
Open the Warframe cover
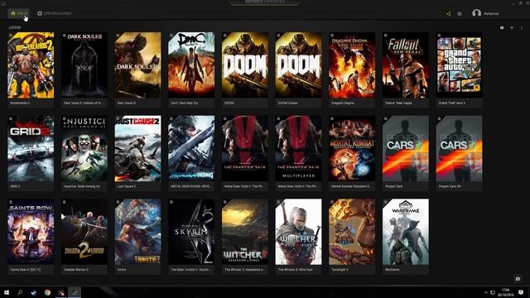click(x=406, y=232)
